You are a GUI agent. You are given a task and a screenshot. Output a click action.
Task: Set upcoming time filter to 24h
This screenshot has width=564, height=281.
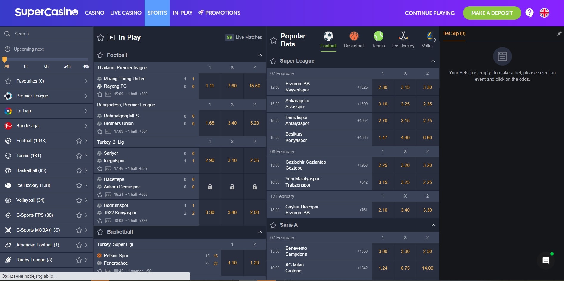point(67,66)
